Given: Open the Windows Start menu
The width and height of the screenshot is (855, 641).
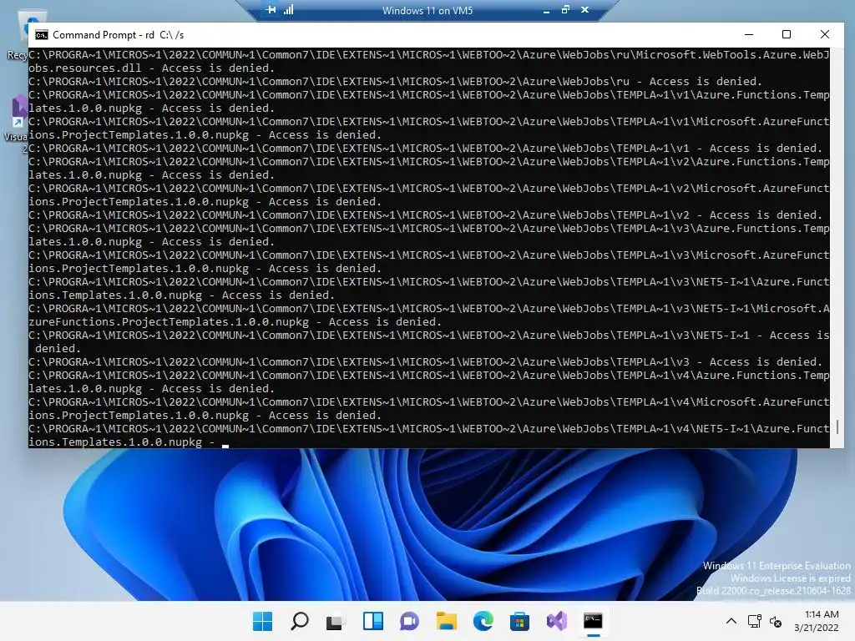Looking at the screenshot, I should pos(262,621).
